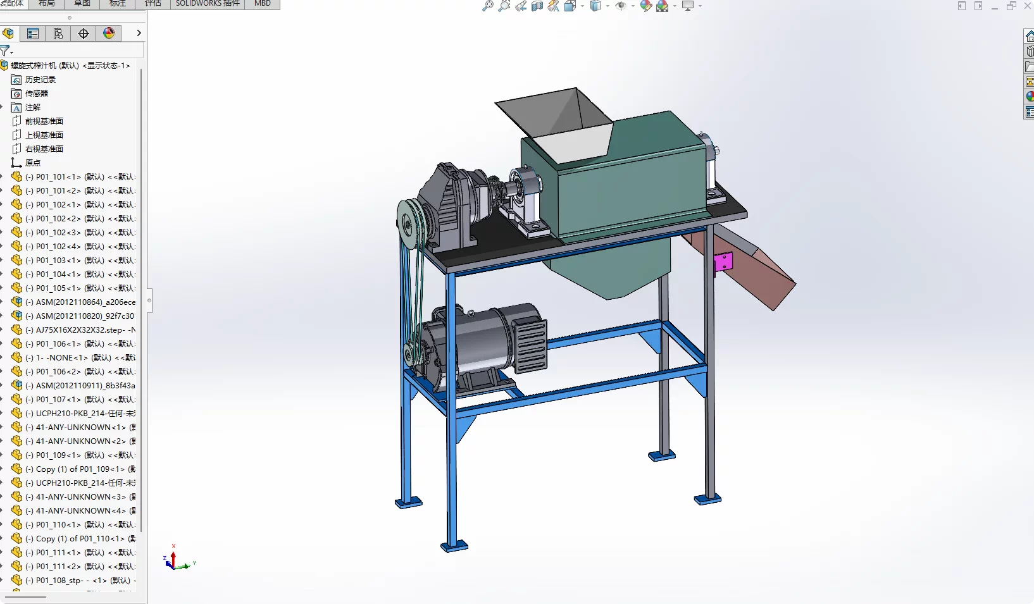Viewport: 1034px width, 604px height.
Task: Switch to the 草图 tab
Action: [x=82, y=4]
